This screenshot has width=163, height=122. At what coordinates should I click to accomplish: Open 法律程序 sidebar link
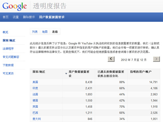pyautogui.click(x=8, y=49)
